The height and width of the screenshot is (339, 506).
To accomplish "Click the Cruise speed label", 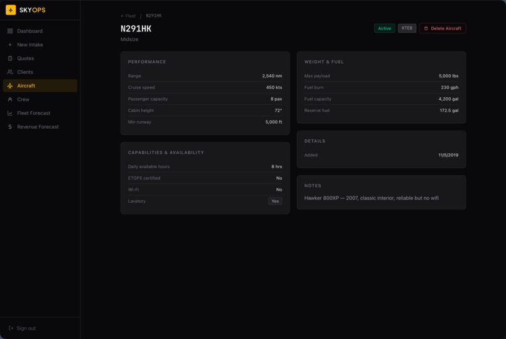I will pos(141,87).
